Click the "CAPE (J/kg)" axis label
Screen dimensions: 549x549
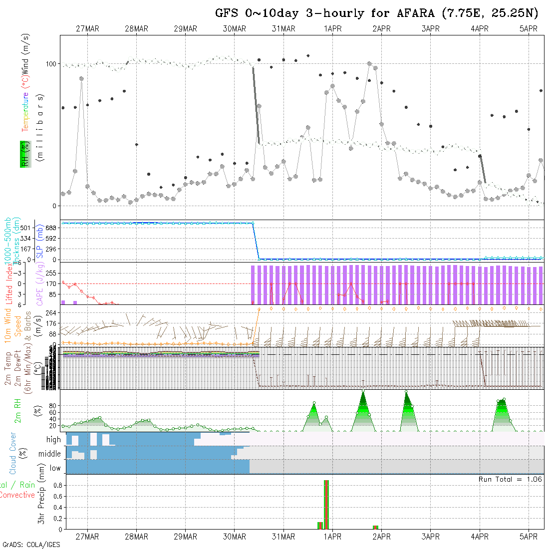pyautogui.click(x=40, y=284)
